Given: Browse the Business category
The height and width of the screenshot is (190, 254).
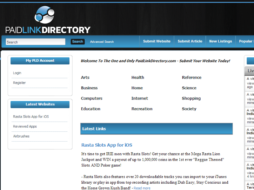Looking at the screenshot, I should (x=89, y=88).
